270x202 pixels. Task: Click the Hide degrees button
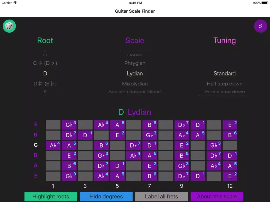106,197
